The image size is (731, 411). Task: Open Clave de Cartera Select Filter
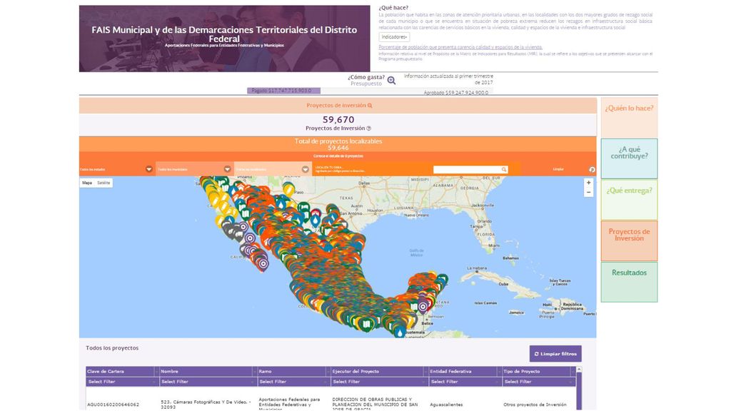coord(122,382)
